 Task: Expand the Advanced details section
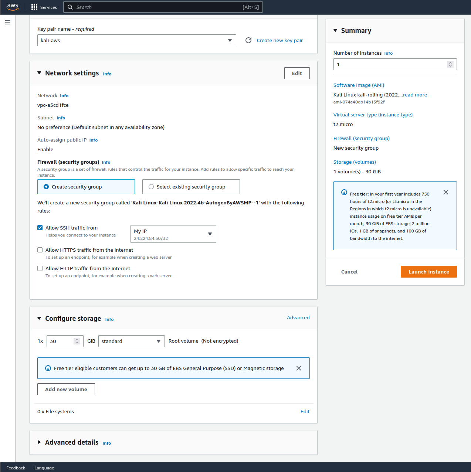[x=39, y=442]
